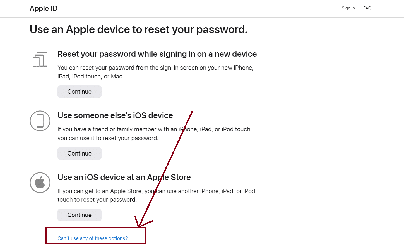Click the circled Apple logo icon
This screenshot has height=244, width=404.
coord(40,183)
